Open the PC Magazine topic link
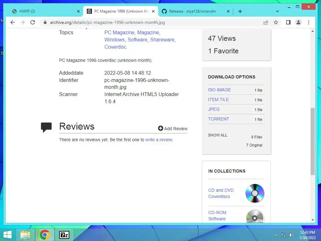Image resolution: width=321 pixels, height=241 pixels. tap(119, 32)
